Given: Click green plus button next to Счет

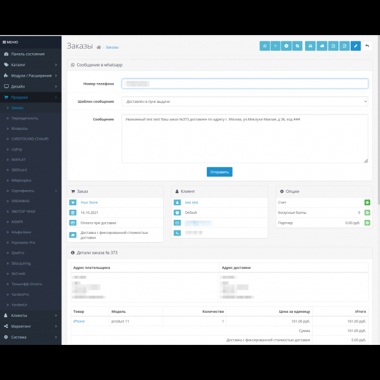Looking at the screenshot, I should tap(367, 202).
